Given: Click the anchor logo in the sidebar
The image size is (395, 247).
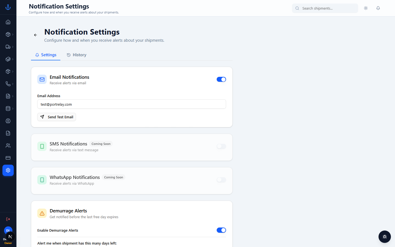Looking at the screenshot, I should pyautogui.click(x=8, y=7).
